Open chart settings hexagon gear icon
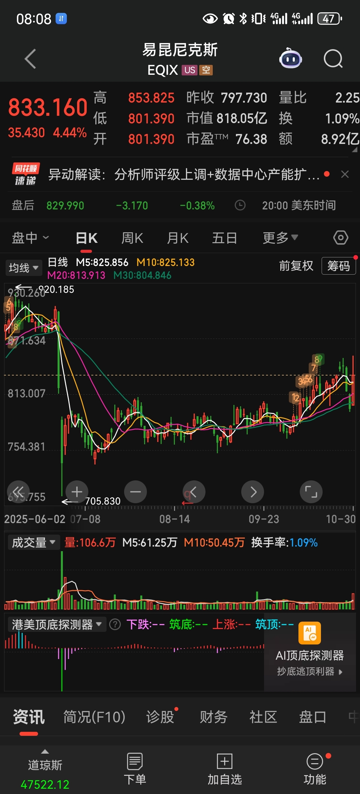 coord(340,238)
